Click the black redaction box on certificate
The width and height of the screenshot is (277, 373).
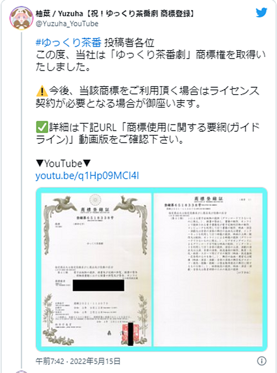(x=98, y=285)
